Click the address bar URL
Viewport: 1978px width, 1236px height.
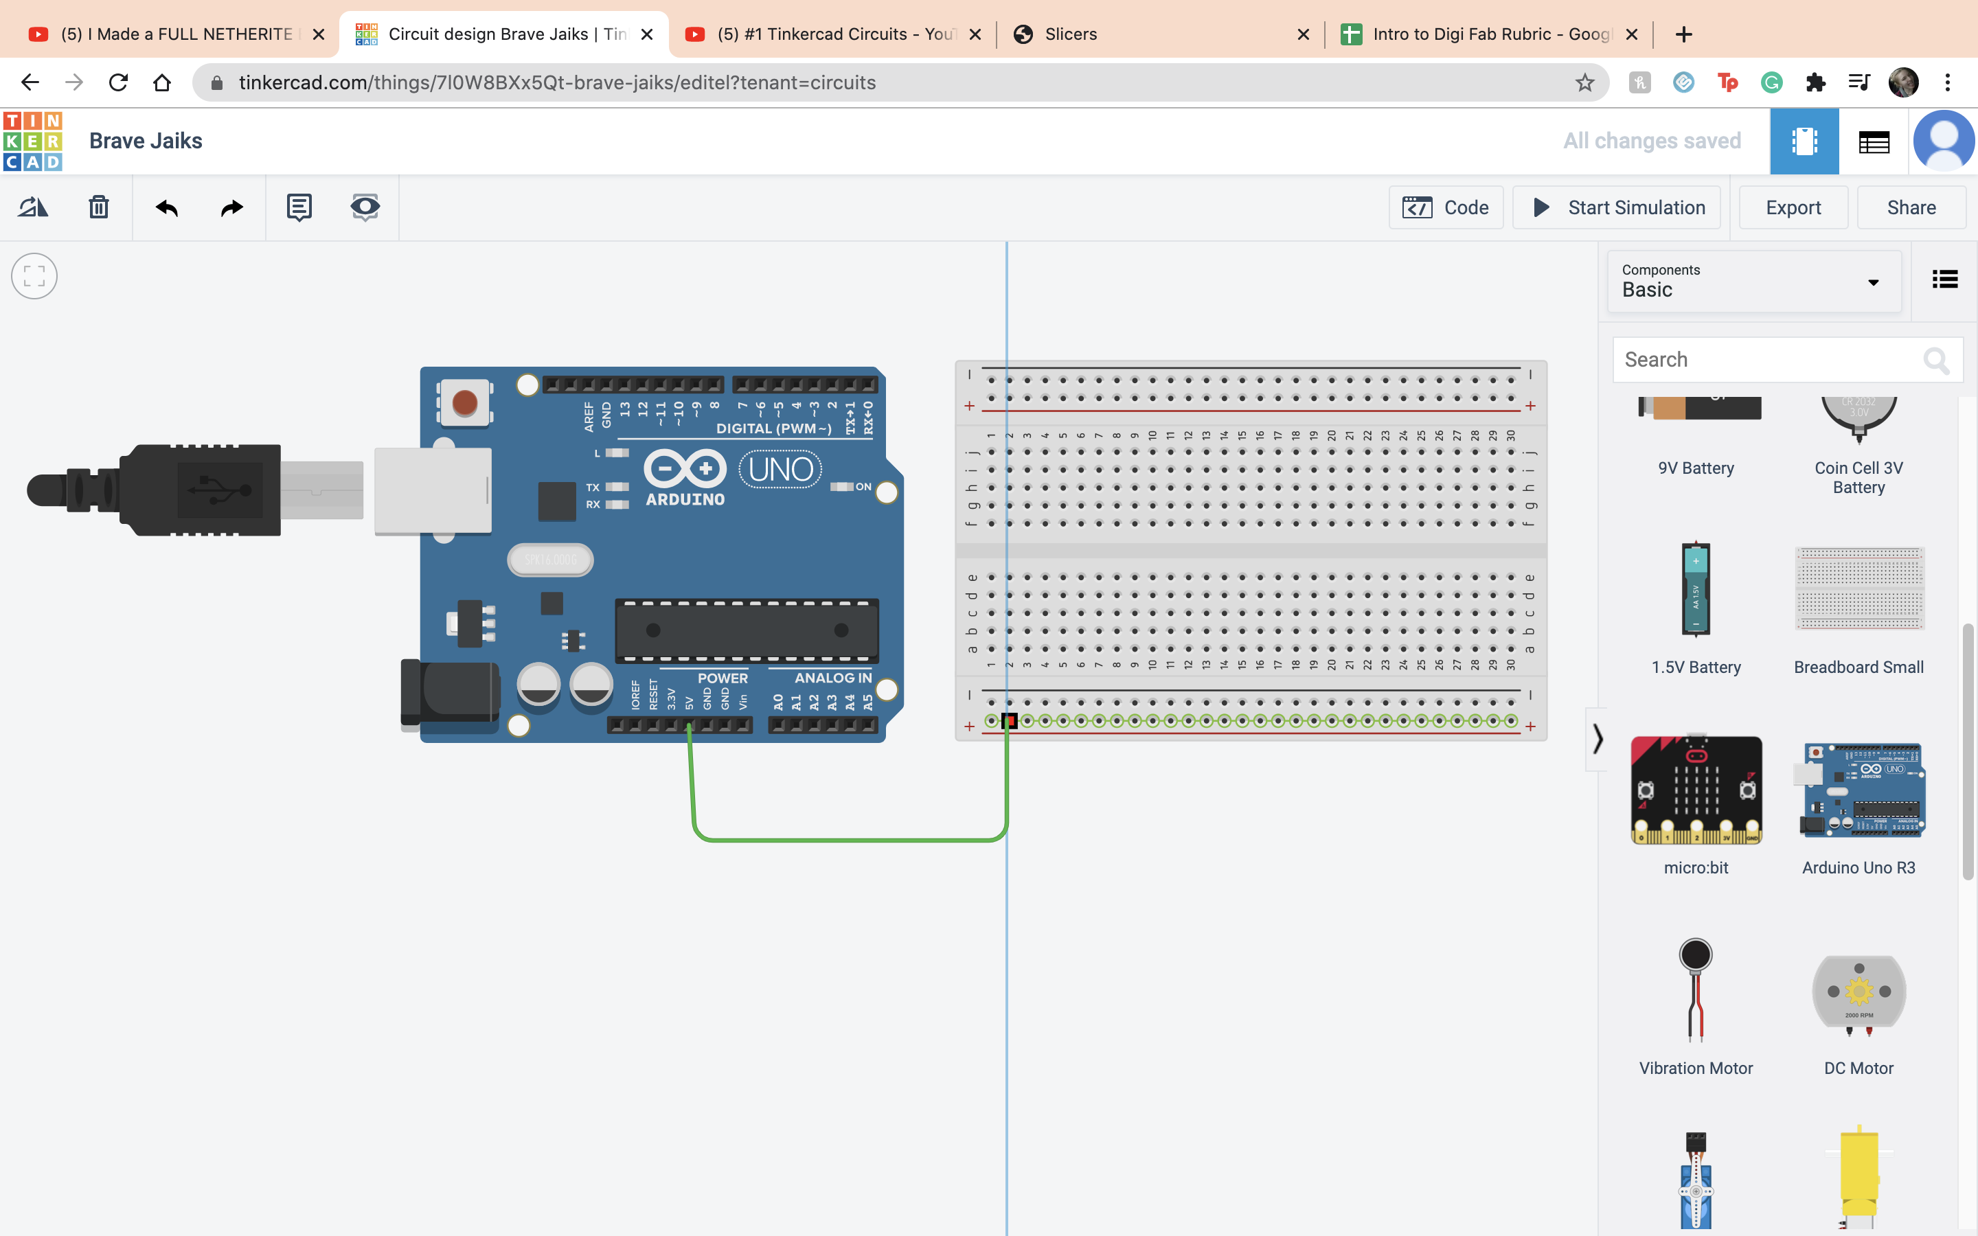pos(556,82)
